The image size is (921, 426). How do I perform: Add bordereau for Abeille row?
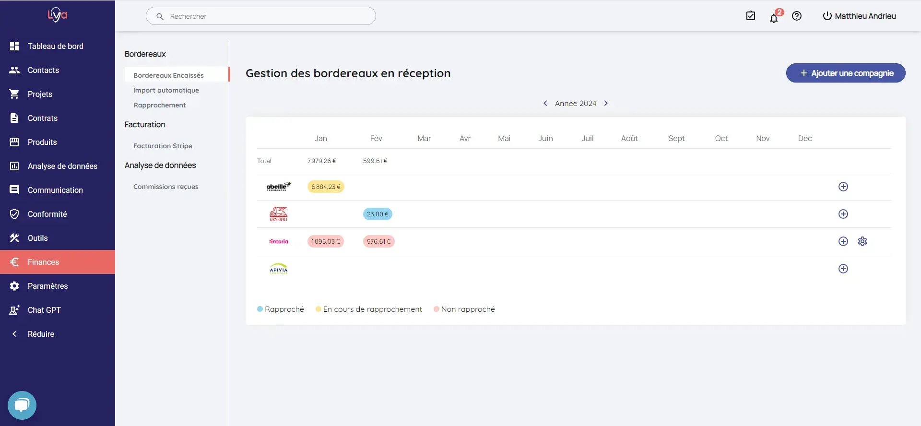[843, 187]
